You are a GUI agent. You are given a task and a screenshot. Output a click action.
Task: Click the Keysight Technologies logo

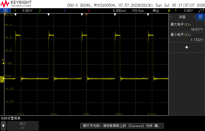click(16, 4)
